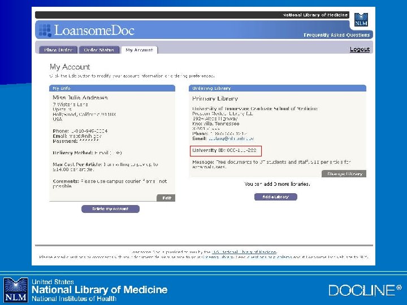
Task: Click the Hollywood, California address line
Action: tap(84, 114)
